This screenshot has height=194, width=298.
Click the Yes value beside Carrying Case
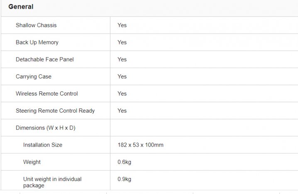coord(122,76)
